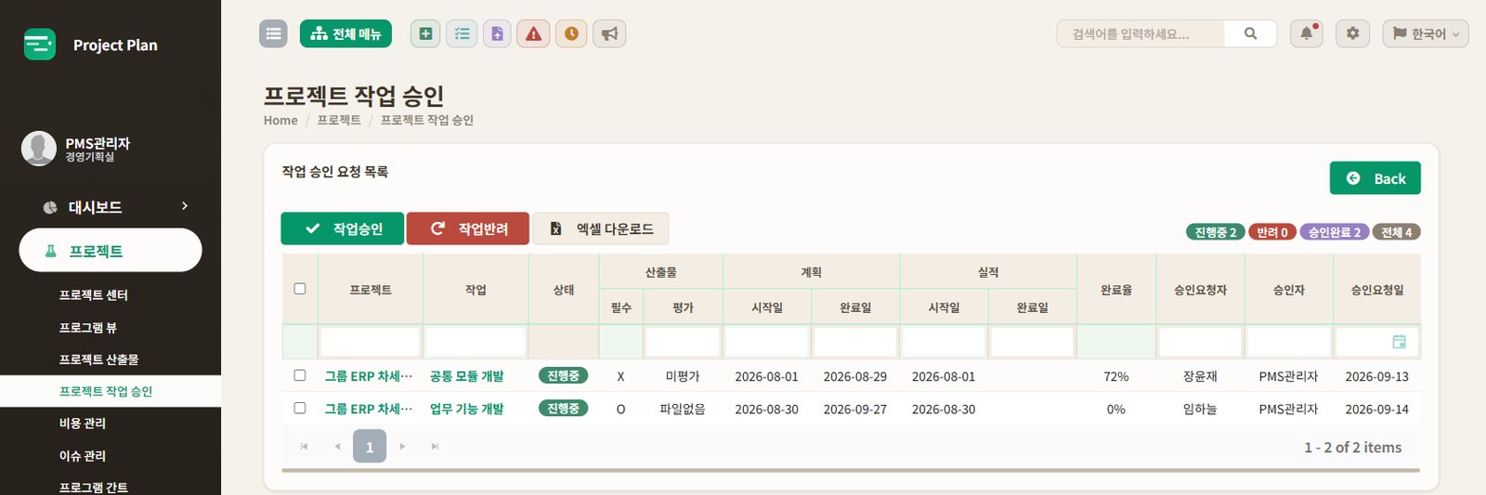Click the 장윤재 requester cell
The height and width of the screenshot is (495, 1486).
(x=1200, y=376)
